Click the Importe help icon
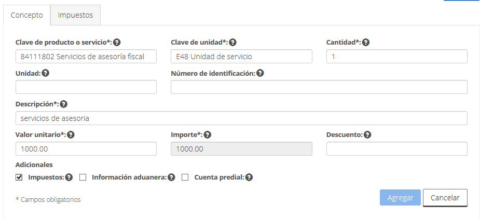This screenshot has height=219, width=480. point(208,135)
